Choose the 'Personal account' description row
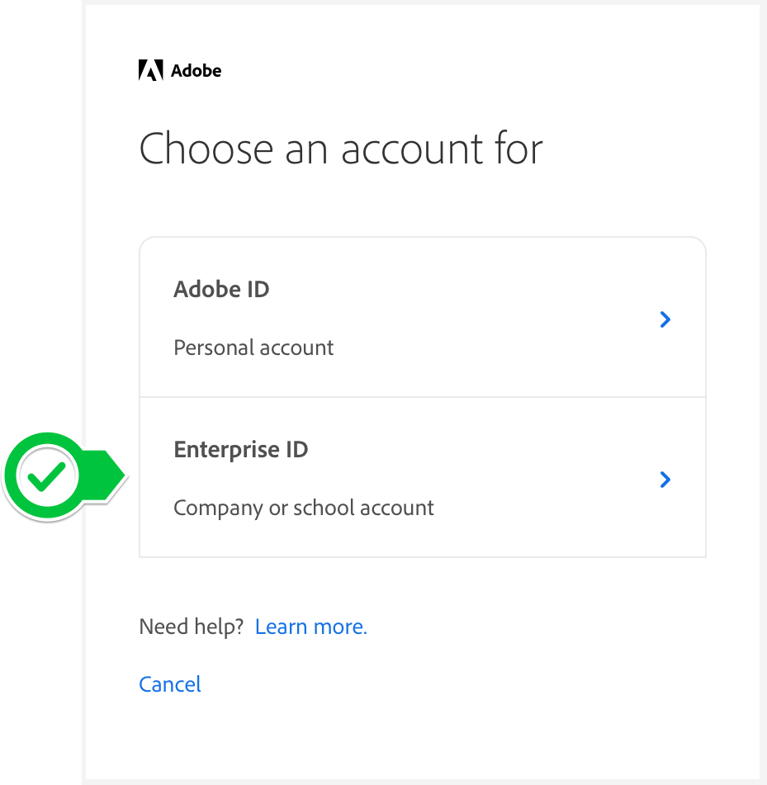This screenshot has width=767, height=785. (253, 348)
